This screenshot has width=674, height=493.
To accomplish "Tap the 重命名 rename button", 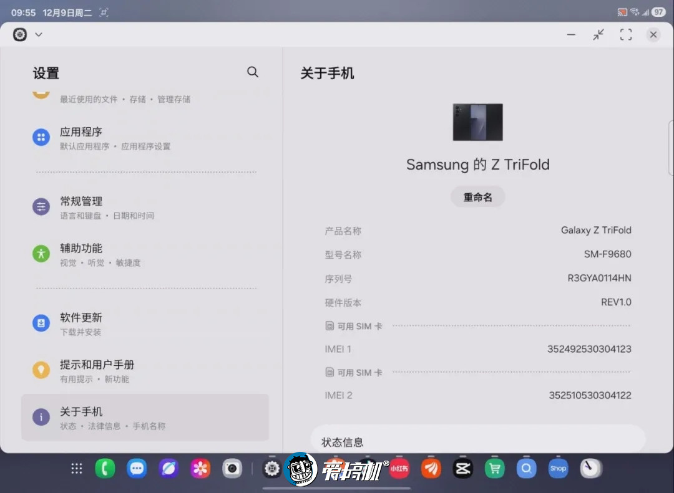I will [x=477, y=197].
